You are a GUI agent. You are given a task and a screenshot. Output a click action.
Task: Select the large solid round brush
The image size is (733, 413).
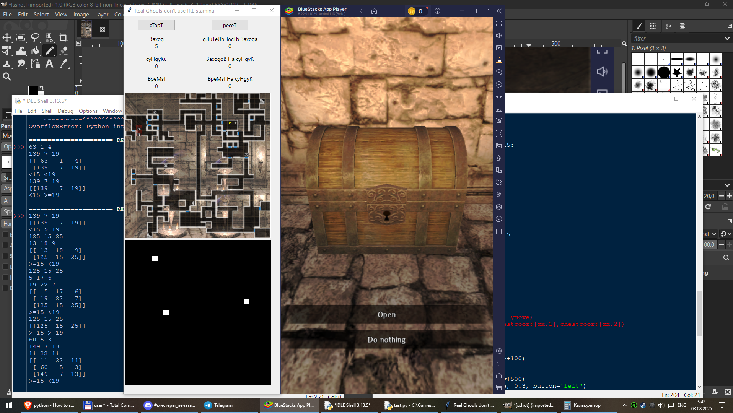click(x=664, y=72)
